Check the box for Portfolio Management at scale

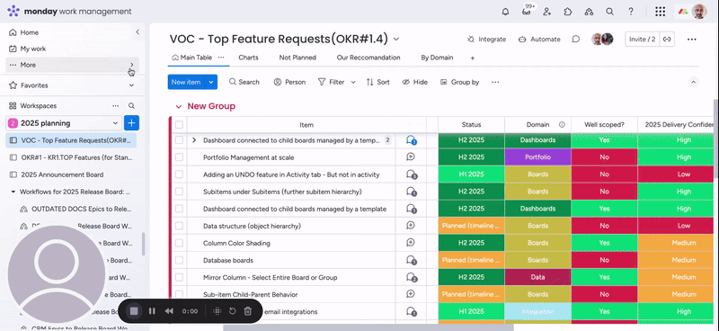tap(179, 157)
